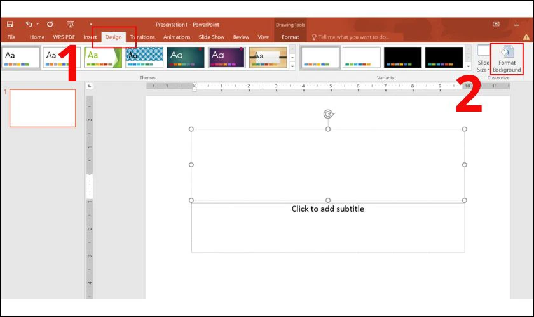
Task: Click the 'Tell me what you want to do' box
Action: (x=353, y=37)
